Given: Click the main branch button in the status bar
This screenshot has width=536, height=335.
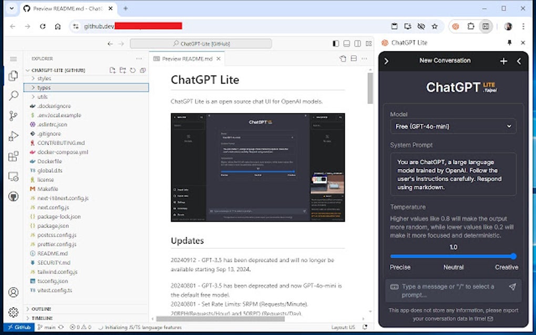Looking at the screenshot, I should tap(49, 327).
